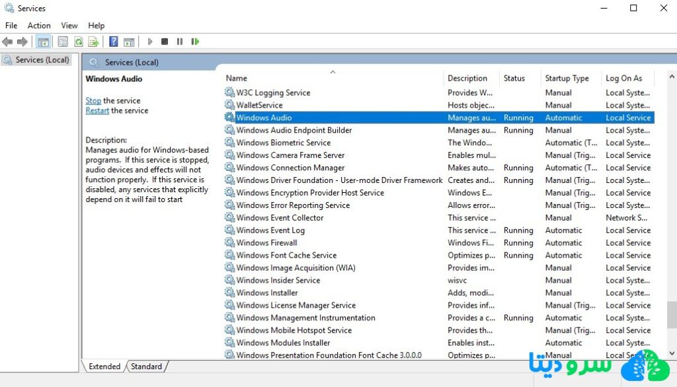This screenshot has width=677, height=387.
Task: Click the Back arrow in the toolbar
Action: 7,42
